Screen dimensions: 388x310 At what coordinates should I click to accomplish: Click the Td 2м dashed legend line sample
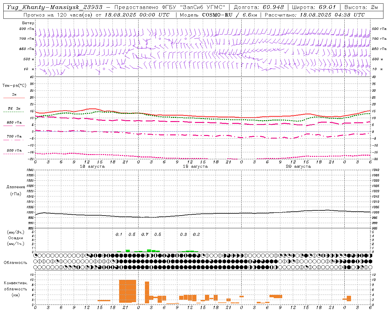coord(13,112)
